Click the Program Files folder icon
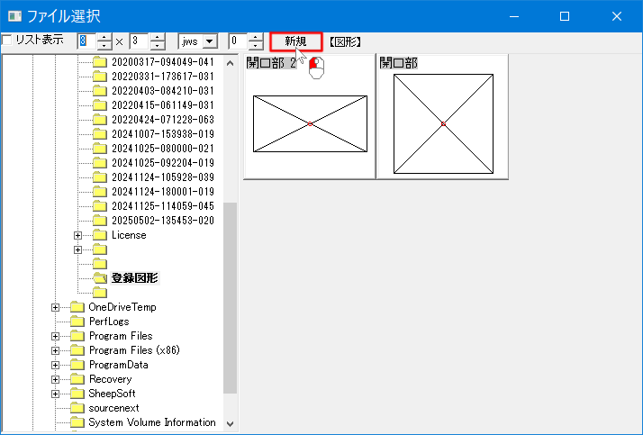643x435 pixels. point(77,336)
